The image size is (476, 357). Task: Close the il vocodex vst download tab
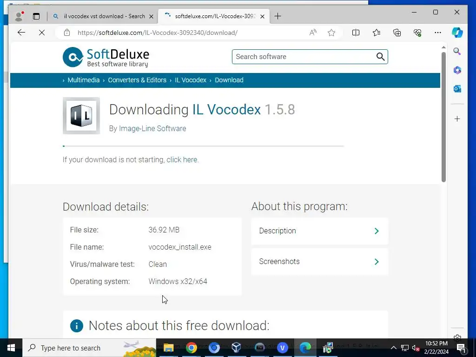151,16
